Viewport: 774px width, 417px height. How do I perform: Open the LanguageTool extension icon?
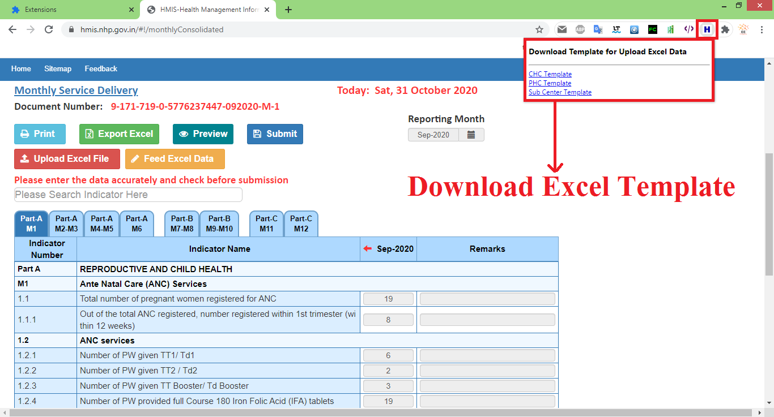coord(616,29)
